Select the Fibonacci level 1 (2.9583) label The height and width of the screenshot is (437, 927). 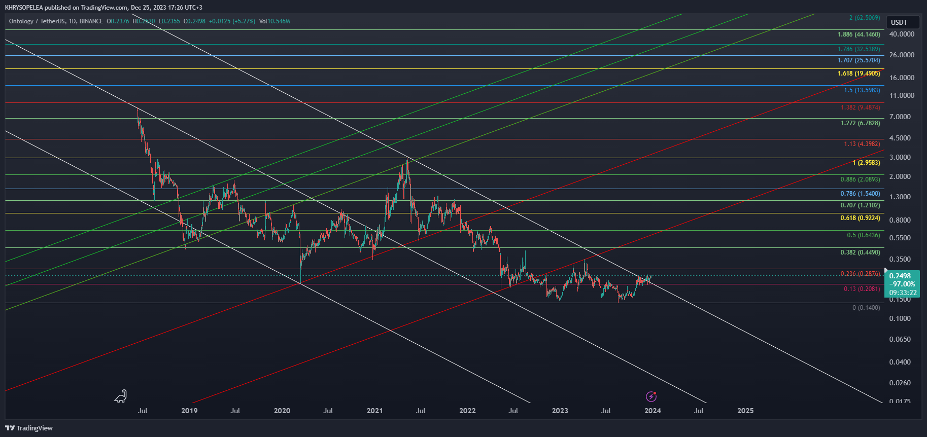866,163
